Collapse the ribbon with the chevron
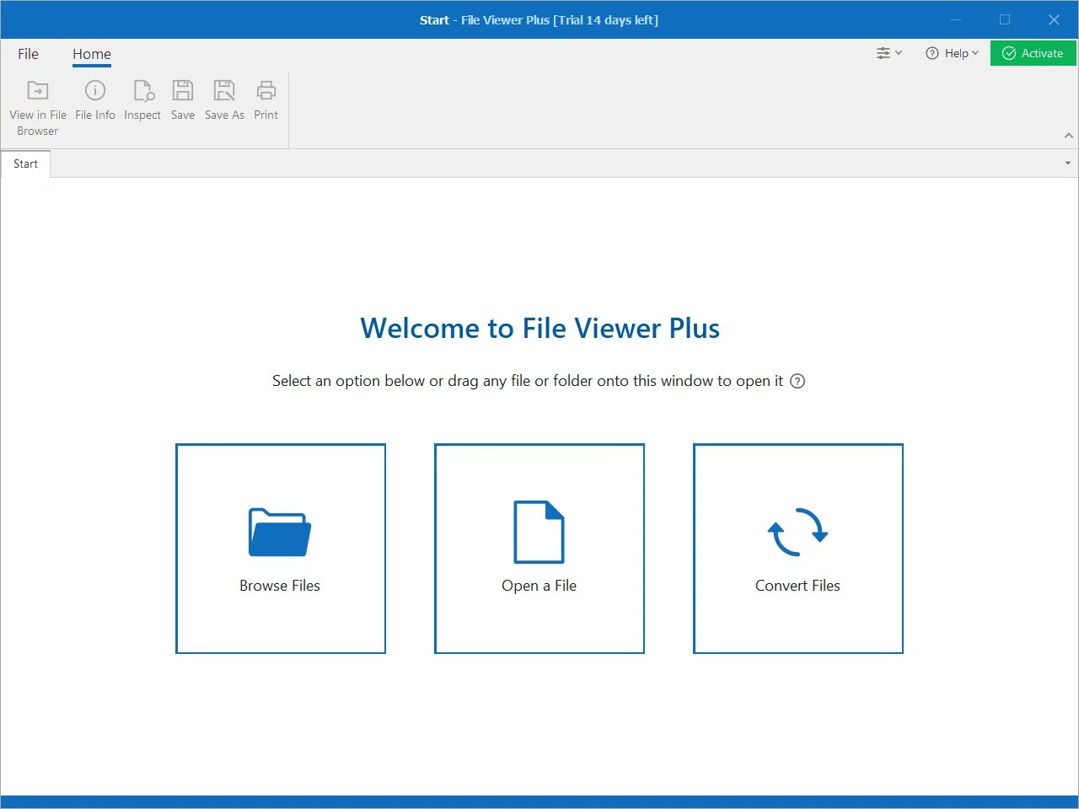 click(x=1069, y=135)
